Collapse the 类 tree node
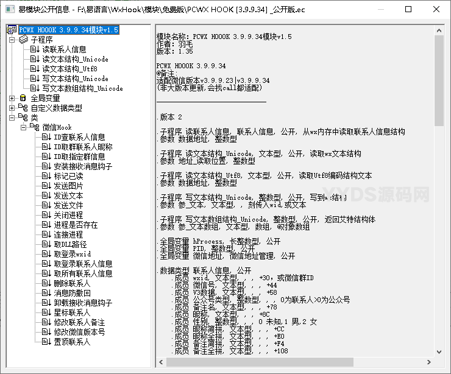451x374 pixels. 12,118
